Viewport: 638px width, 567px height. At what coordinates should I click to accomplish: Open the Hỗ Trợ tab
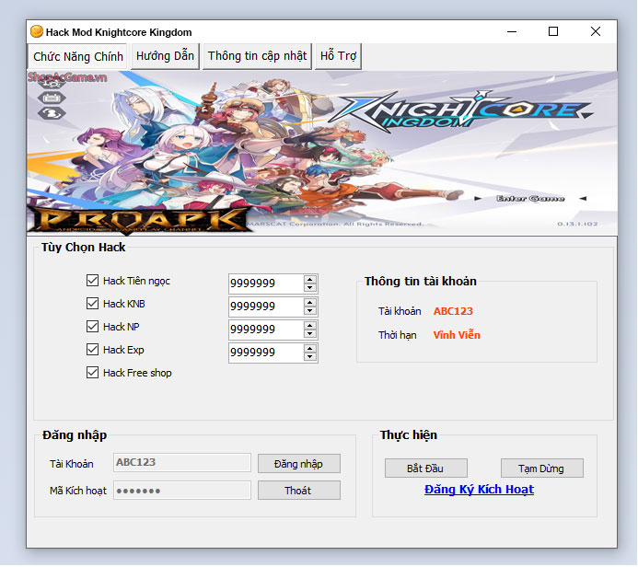(x=338, y=56)
